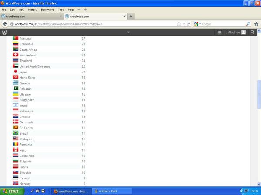The image size is (261, 195).
Task: Open the Tools menu
Action: [x=61, y=10]
